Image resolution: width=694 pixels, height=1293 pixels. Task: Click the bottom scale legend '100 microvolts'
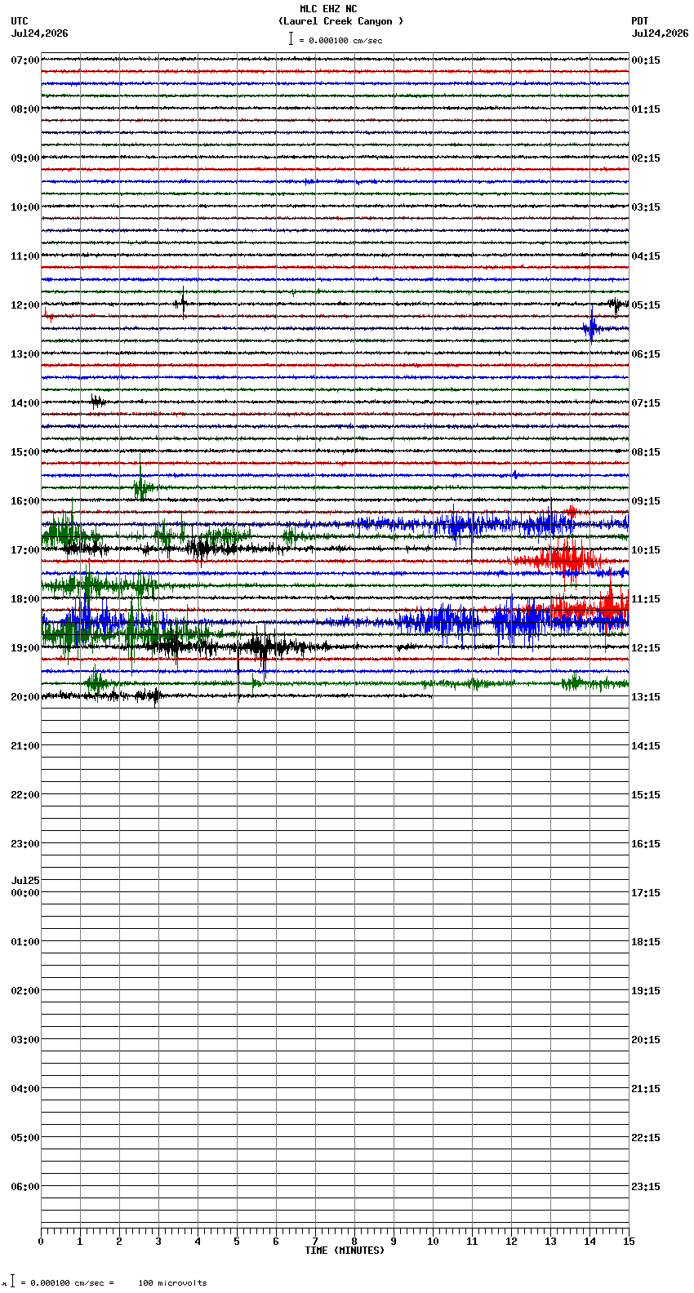click(x=172, y=1282)
